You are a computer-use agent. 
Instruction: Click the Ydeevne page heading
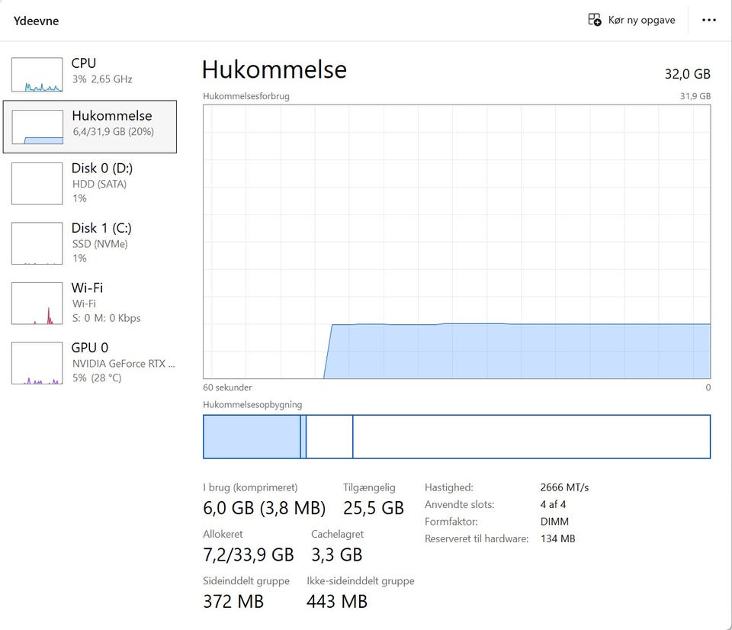point(36,21)
